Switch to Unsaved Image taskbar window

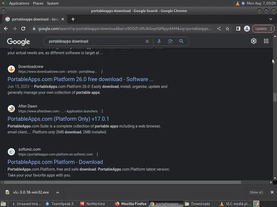(x=26, y=204)
